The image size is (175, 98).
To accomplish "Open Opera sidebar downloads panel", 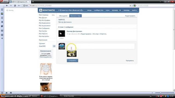I will 2,30.
